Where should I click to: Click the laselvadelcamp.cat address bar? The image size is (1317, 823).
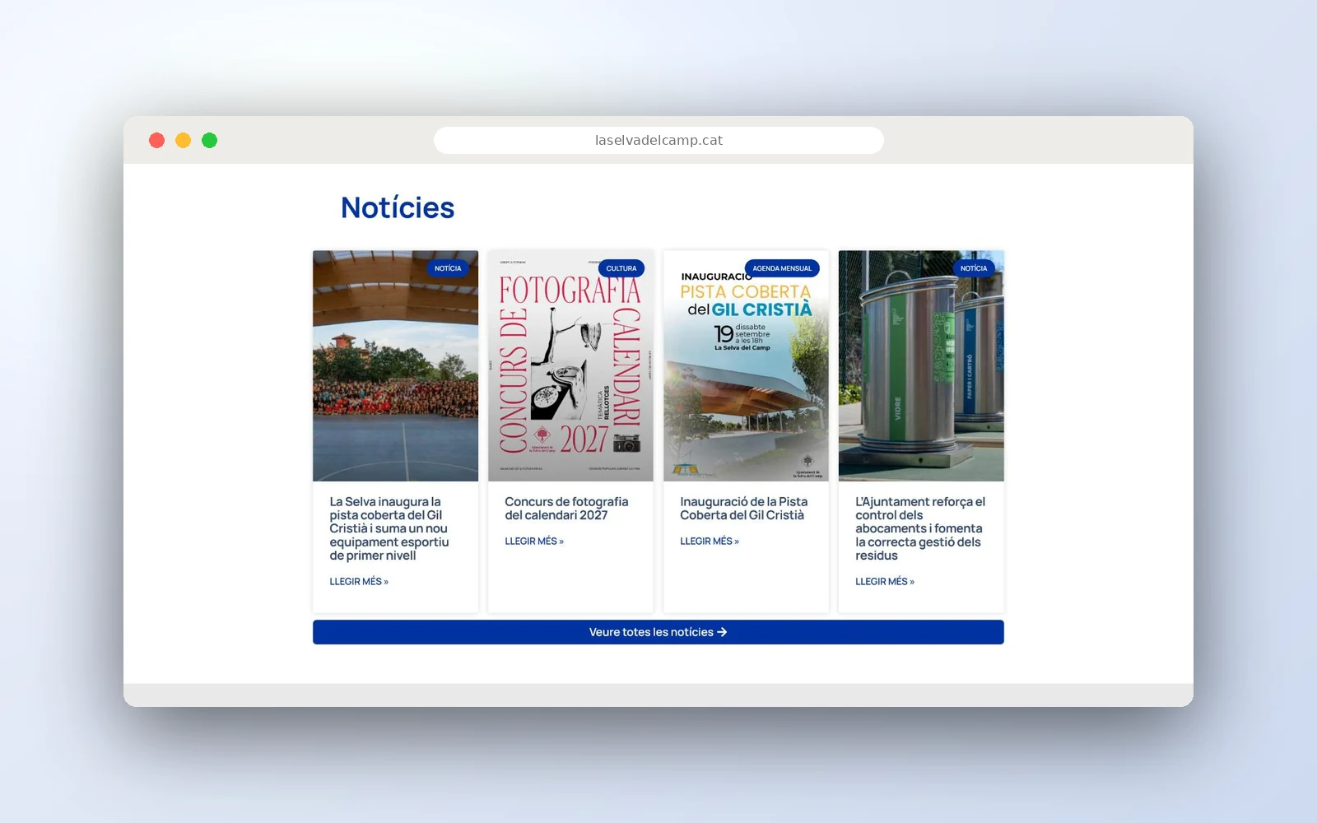pyautogui.click(x=658, y=140)
